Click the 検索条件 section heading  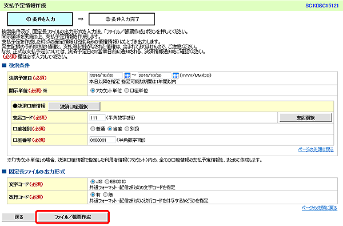click(19, 65)
